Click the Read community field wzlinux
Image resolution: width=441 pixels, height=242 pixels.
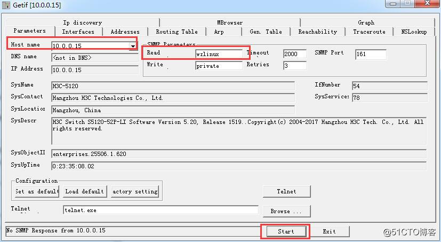point(219,54)
